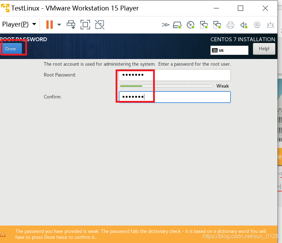Click the Confirm: label

pyautogui.click(x=53, y=97)
